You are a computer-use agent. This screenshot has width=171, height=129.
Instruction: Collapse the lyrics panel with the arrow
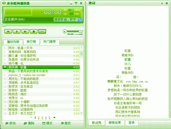(162, 3)
